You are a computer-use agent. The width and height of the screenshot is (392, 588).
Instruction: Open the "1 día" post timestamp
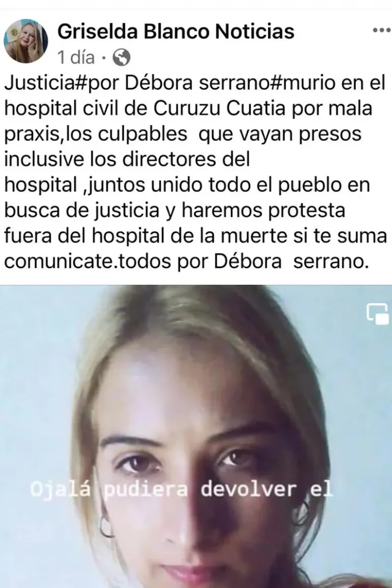coord(76,58)
